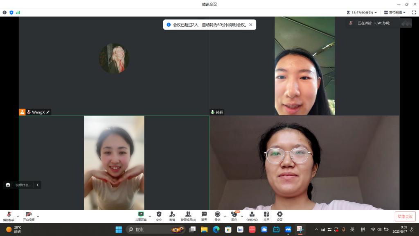Open the security (安全) shield icon
The image size is (419, 236).
(159, 216)
